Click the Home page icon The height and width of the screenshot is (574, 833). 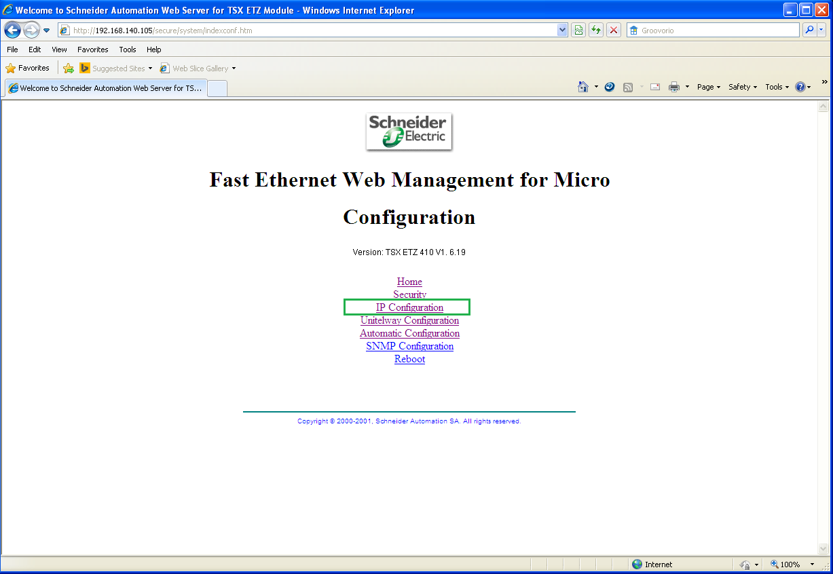coord(583,87)
